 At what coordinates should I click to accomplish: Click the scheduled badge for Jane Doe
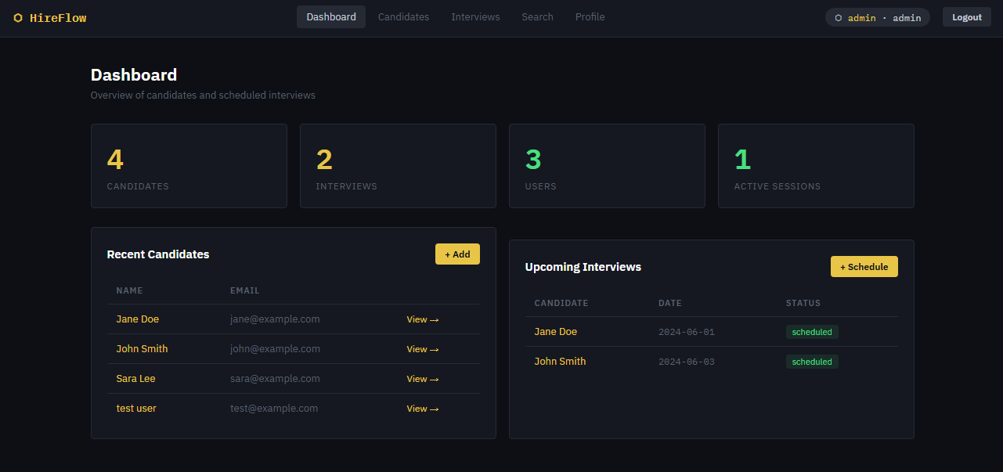point(811,332)
